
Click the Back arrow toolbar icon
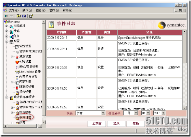(x=6, y=16)
